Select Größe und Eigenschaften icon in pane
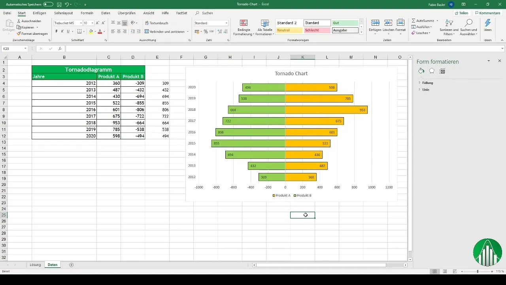 pyautogui.click(x=442, y=71)
